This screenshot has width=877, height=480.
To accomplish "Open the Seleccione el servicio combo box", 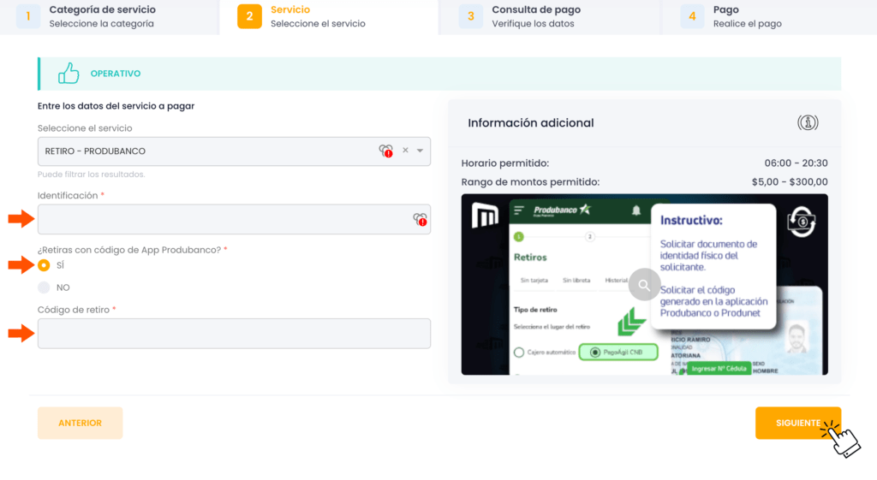I will click(234, 151).
